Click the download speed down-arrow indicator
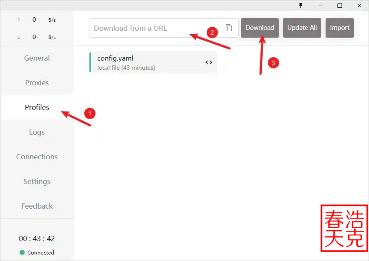This screenshot has height=261, width=369. click(19, 37)
